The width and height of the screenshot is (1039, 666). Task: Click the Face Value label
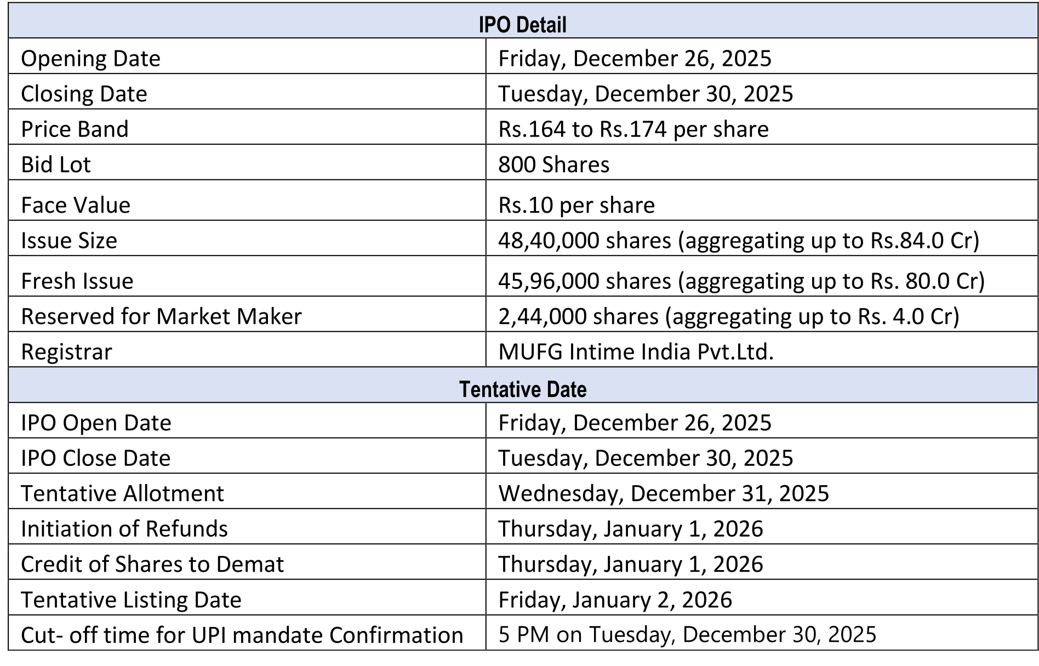pyautogui.click(x=76, y=205)
